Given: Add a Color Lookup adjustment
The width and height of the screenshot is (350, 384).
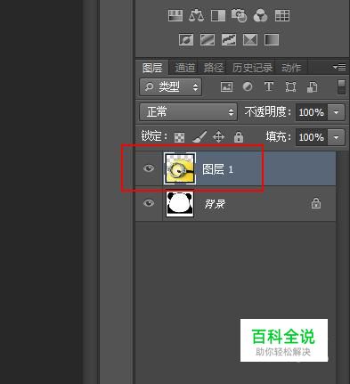Looking at the screenshot, I should tap(282, 15).
